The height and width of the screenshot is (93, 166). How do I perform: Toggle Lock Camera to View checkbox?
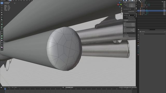(x=129, y=18)
